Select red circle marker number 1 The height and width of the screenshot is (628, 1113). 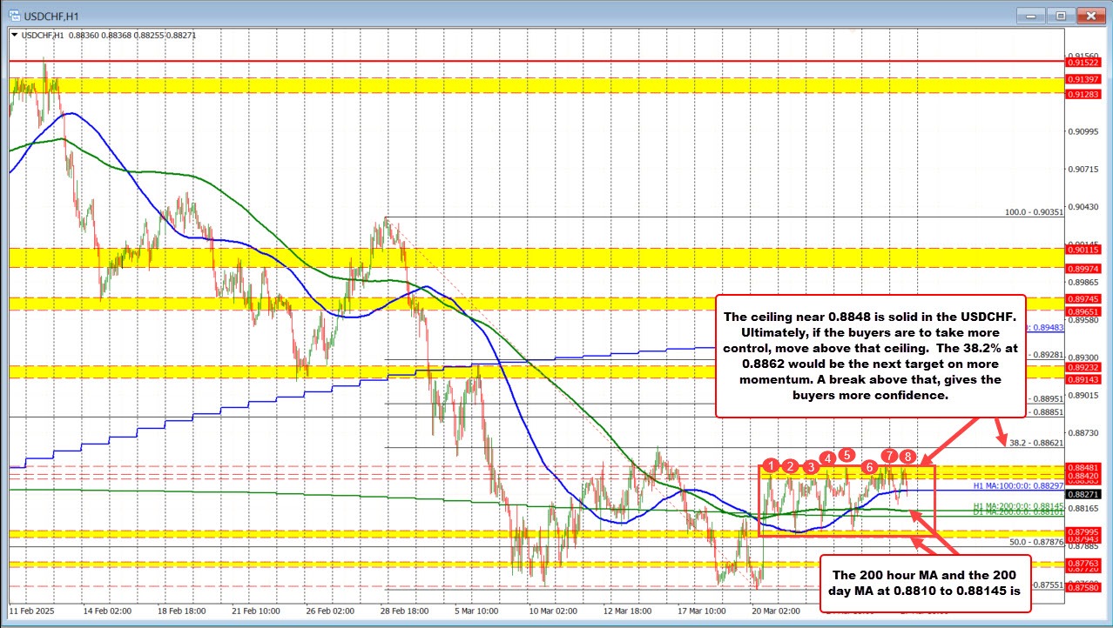pos(770,465)
